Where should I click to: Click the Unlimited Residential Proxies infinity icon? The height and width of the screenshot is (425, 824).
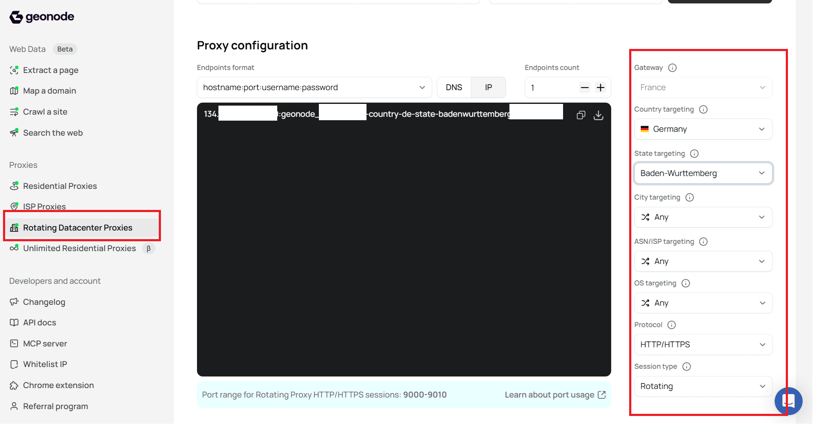pyautogui.click(x=14, y=248)
